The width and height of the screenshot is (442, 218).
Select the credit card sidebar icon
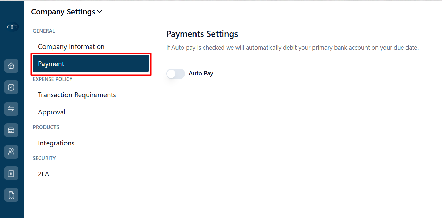[x=11, y=130]
